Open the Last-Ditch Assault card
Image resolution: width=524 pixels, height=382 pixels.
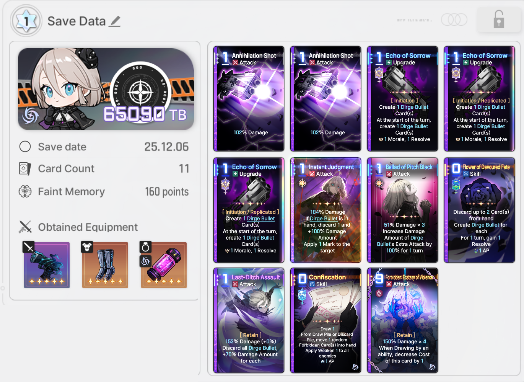click(249, 320)
